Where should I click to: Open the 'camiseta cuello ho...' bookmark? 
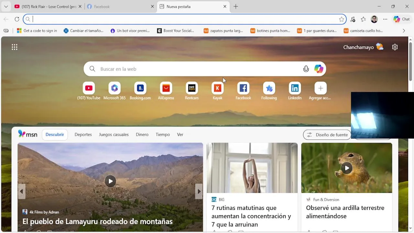[363, 31]
